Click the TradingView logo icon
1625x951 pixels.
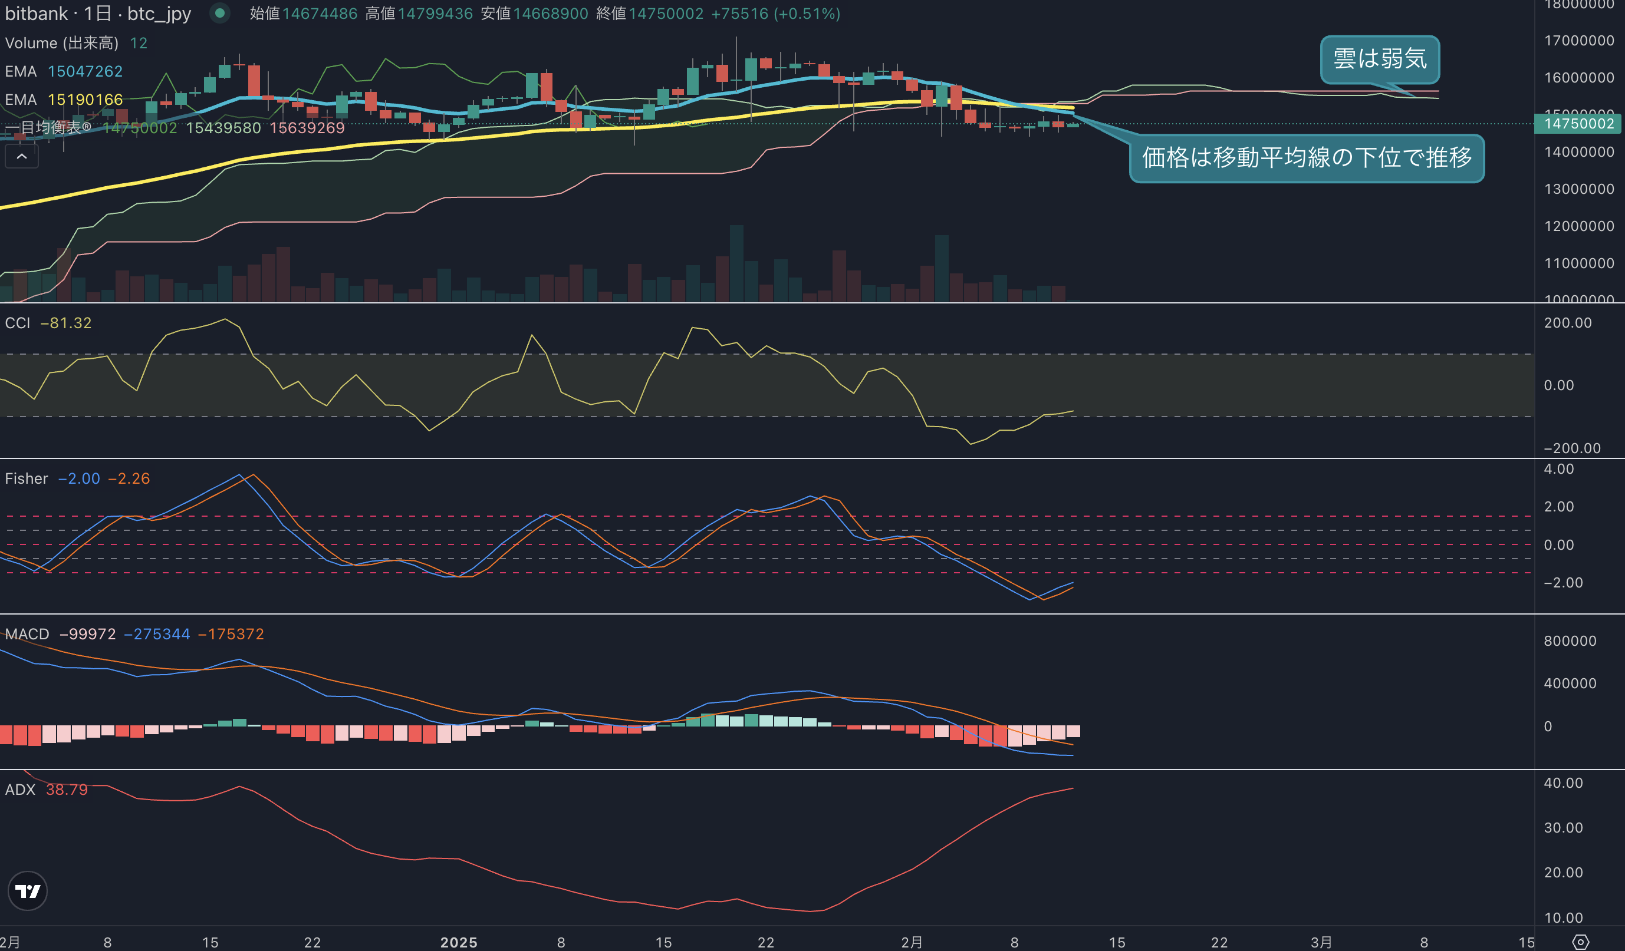click(x=27, y=891)
